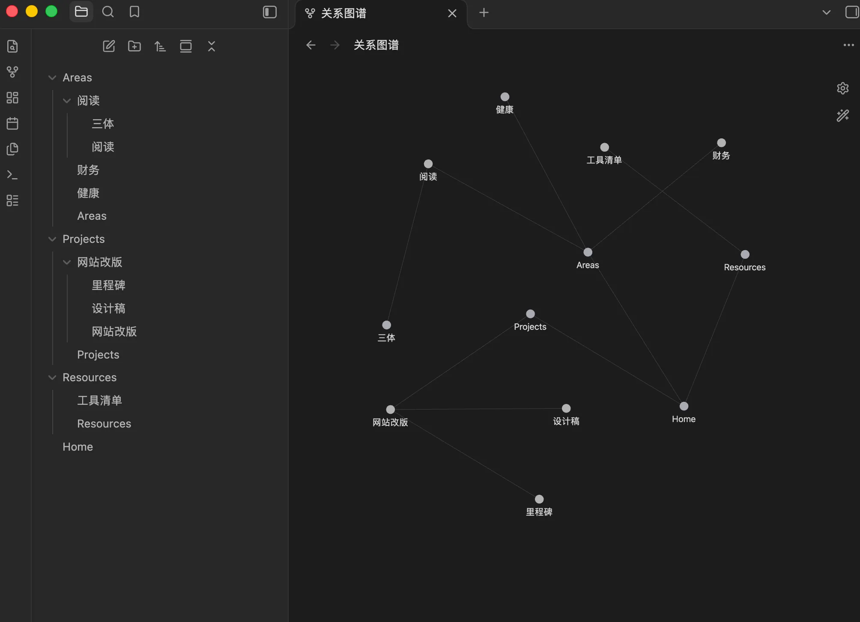The height and width of the screenshot is (622, 860).
Task: Collapse all folders icon
Action: [x=212, y=46]
